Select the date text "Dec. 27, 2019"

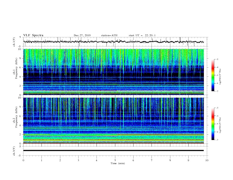pyautogui.click(x=82, y=35)
